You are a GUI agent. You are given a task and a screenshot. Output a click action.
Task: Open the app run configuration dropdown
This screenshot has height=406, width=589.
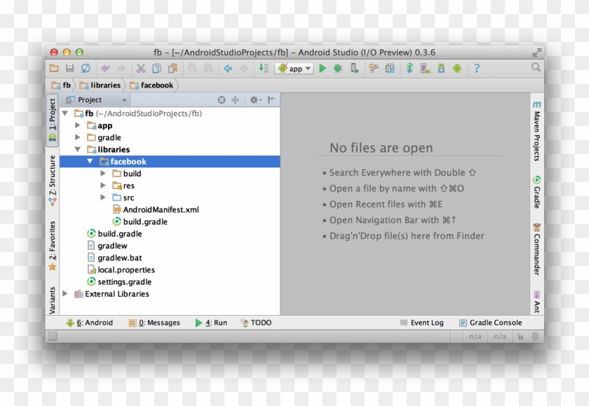coord(294,69)
